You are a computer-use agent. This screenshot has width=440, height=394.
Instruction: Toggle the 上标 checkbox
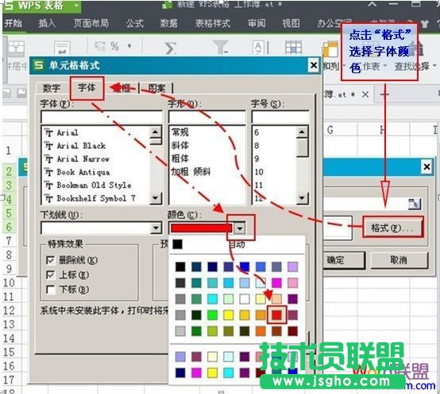coord(51,275)
